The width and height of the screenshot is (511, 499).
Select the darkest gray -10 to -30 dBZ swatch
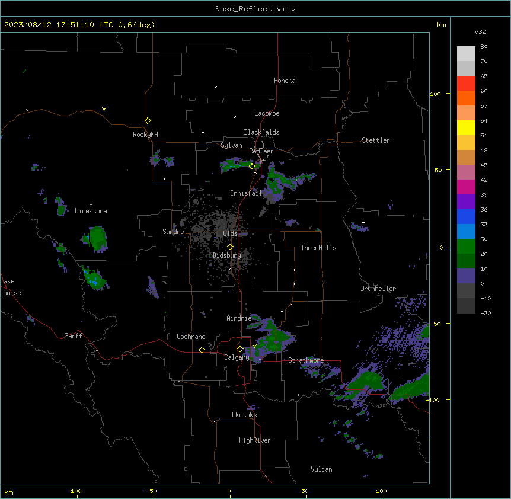coord(466,306)
